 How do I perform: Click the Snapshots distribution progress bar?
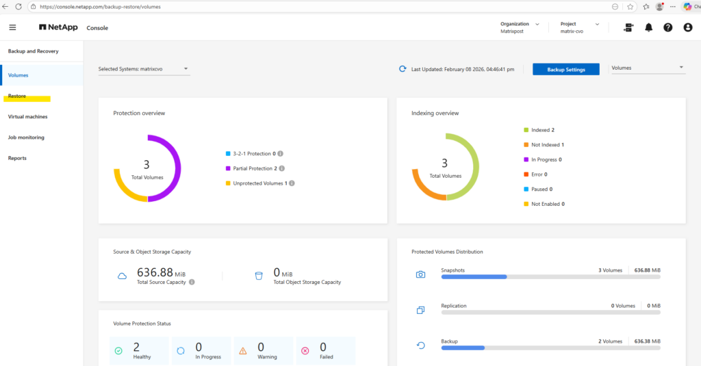pos(550,277)
